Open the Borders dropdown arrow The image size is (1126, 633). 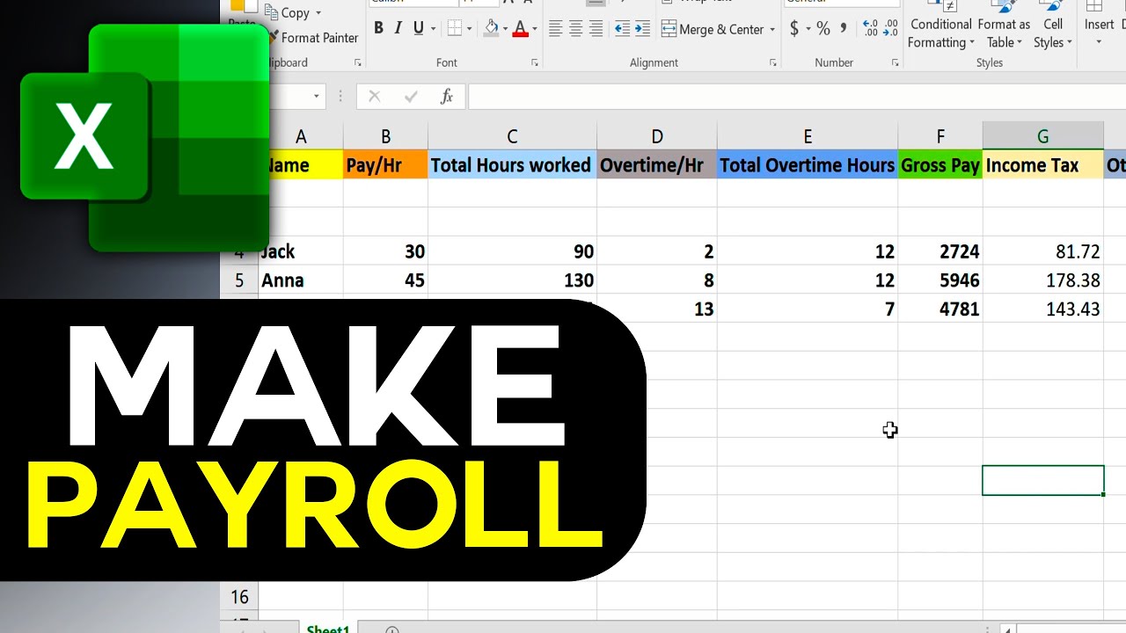coord(470,29)
